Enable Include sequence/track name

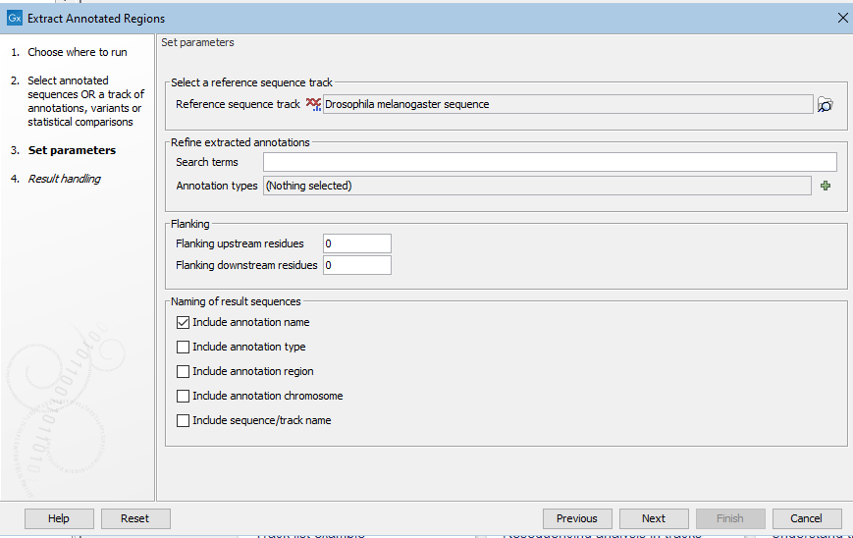click(183, 421)
